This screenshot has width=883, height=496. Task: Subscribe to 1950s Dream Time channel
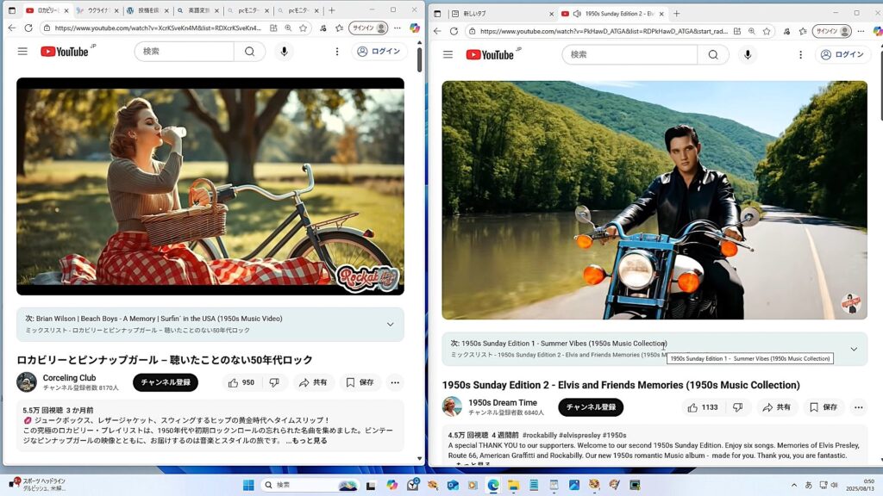tap(591, 407)
